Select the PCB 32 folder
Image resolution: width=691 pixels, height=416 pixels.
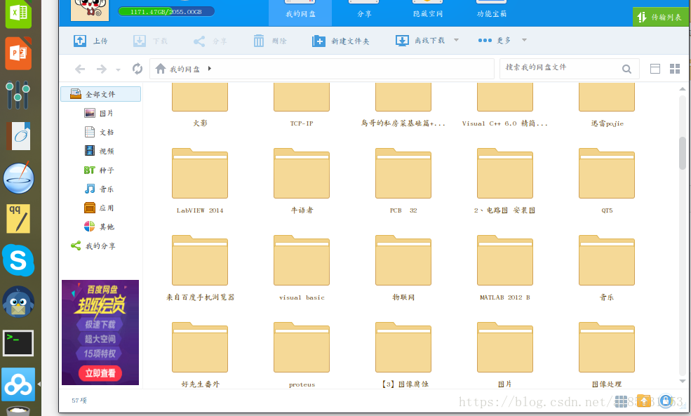point(403,174)
